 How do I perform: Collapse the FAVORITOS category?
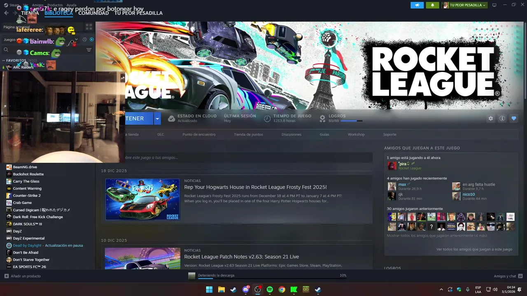pyautogui.click(x=3, y=60)
